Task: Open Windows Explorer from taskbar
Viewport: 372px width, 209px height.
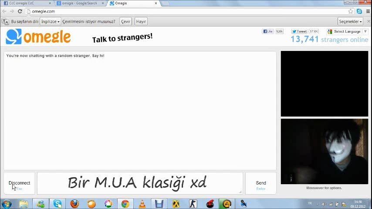Action: click(x=24, y=204)
